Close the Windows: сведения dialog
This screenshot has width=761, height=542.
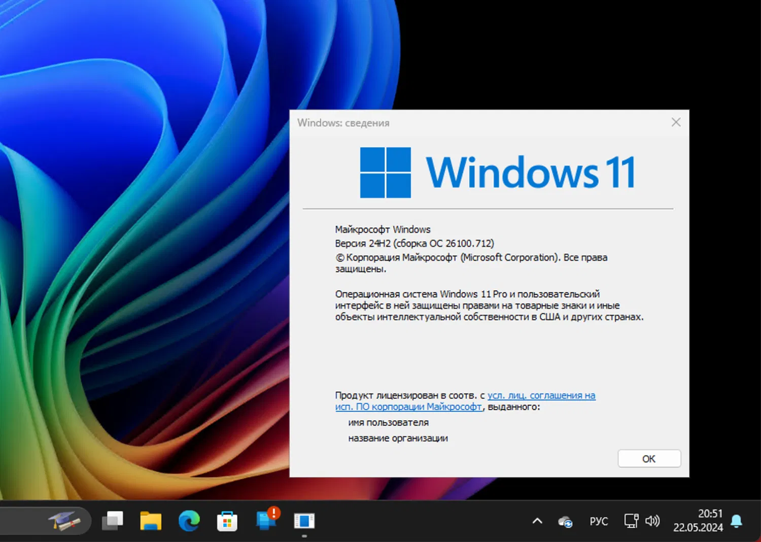[x=676, y=122]
